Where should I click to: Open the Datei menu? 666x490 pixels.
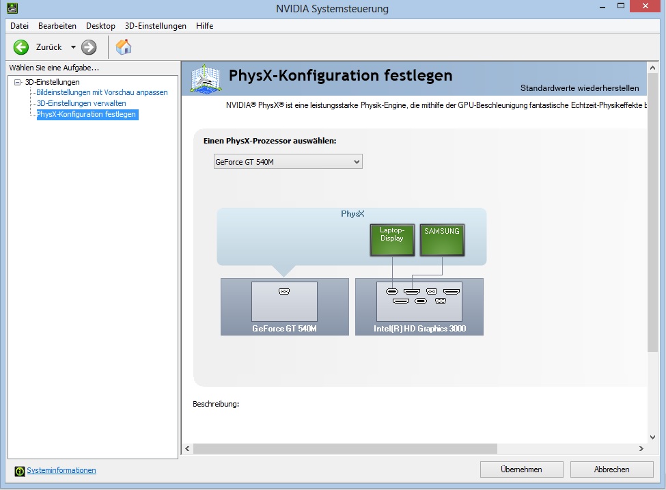tap(20, 26)
